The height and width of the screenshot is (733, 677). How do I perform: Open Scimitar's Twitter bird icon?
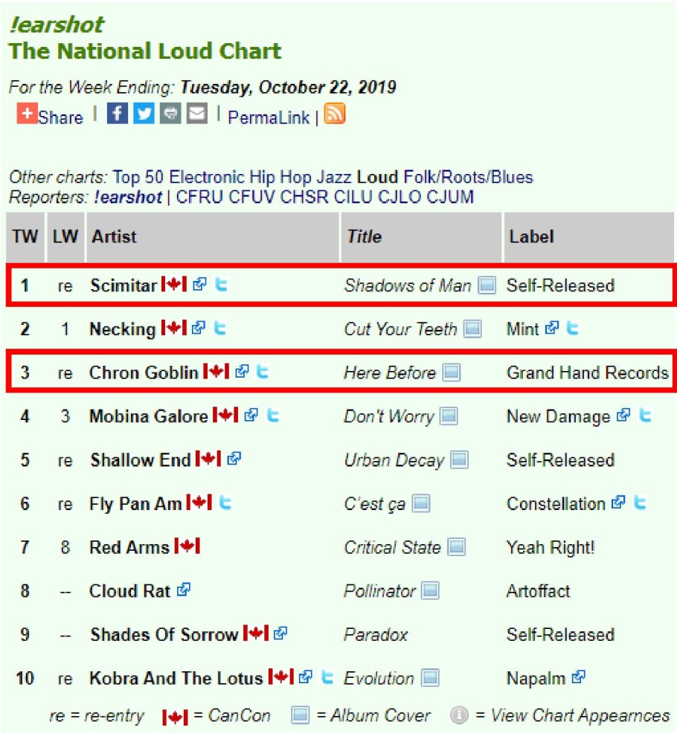[220, 285]
